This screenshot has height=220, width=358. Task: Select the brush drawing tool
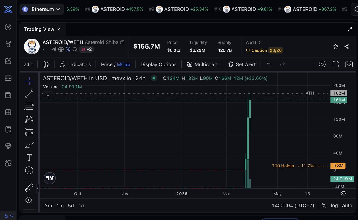tap(29, 145)
